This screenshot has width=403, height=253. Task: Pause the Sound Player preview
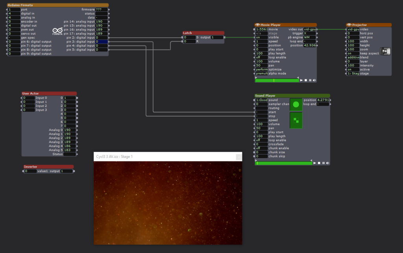point(323,163)
